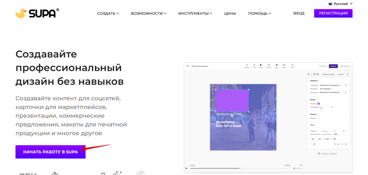Collapse the Анимация section
This screenshot has height=175, width=368.
[x=315, y=81]
